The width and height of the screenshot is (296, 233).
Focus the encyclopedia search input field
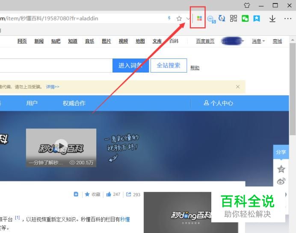pyautogui.click(x=56, y=66)
